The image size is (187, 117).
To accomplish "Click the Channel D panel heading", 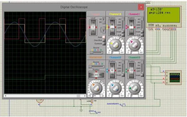I will (x=135, y=57).
